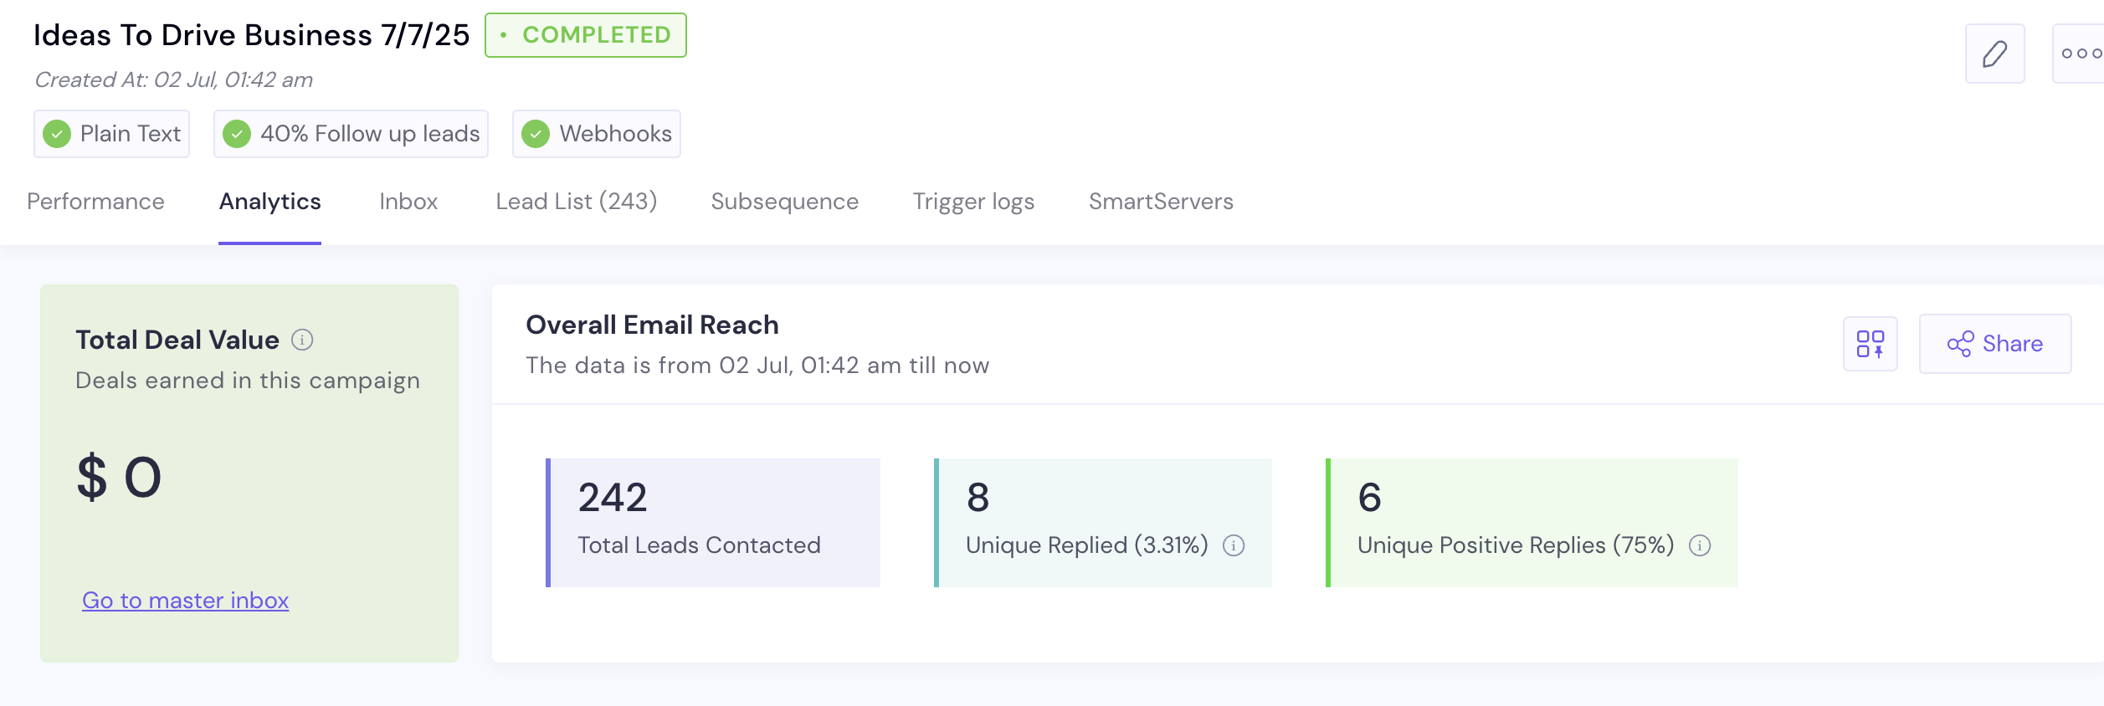The width and height of the screenshot is (2104, 706).
Task: Follow the Go to master inbox link
Action: pos(185,601)
